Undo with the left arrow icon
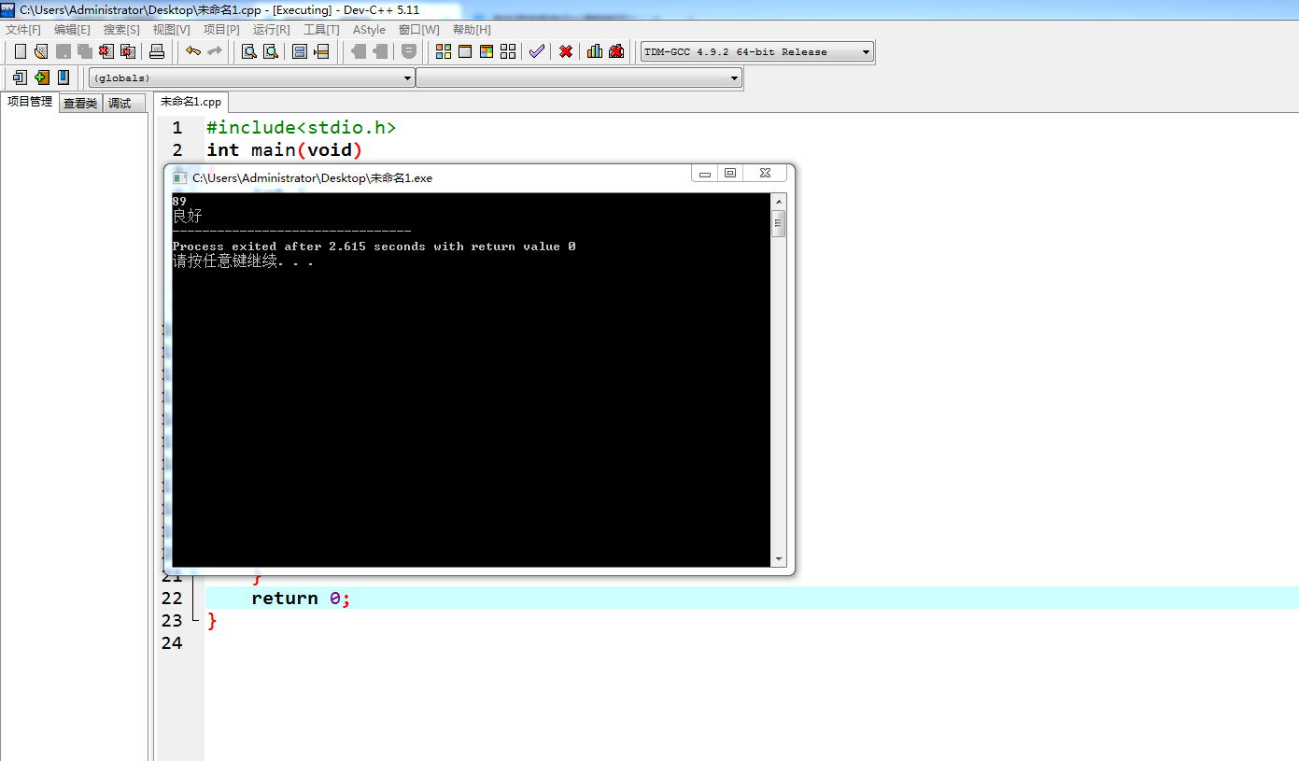The width and height of the screenshot is (1299, 761). click(193, 51)
